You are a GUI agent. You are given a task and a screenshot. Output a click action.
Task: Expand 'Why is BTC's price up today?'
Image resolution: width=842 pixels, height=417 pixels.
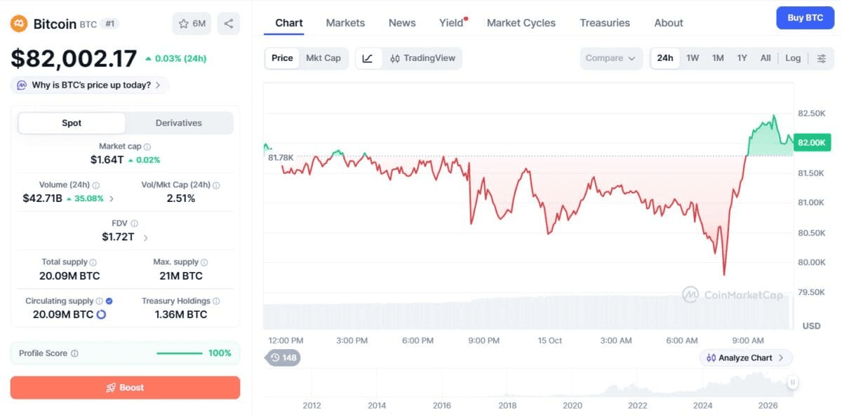tap(90, 86)
